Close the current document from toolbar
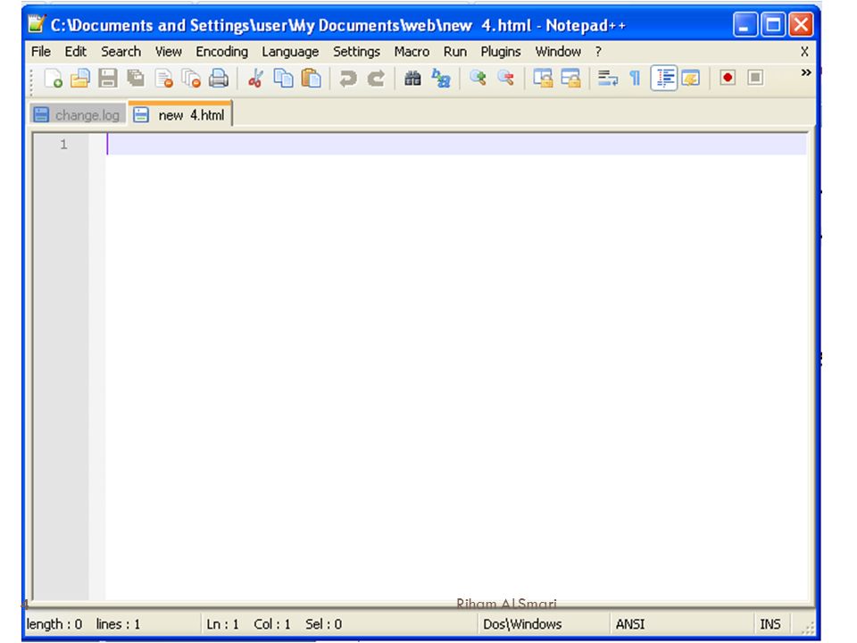 (x=163, y=79)
